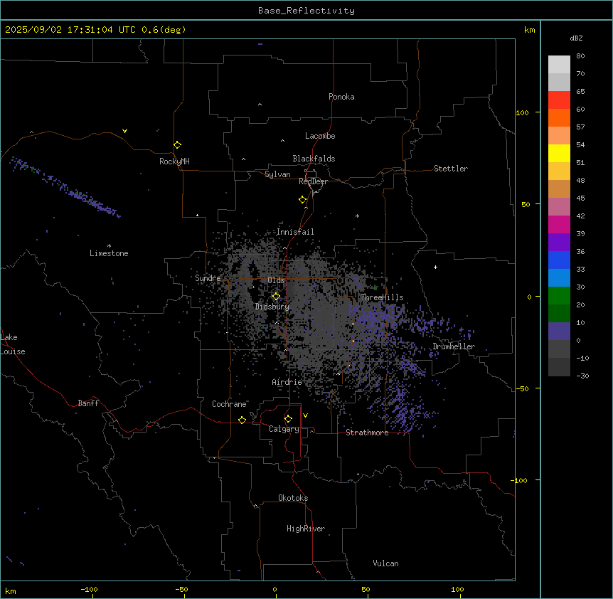Screen dimensions: 613x599
Task: Click the Drumheller label
Action: 454,346
